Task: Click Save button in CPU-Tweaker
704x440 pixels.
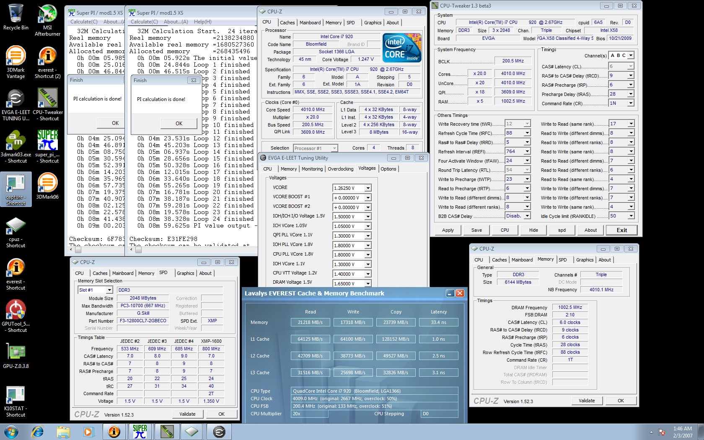Action: [476, 230]
